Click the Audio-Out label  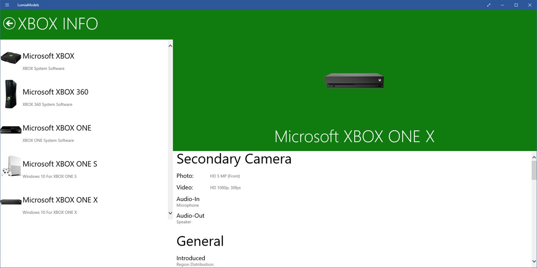click(x=190, y=215)
